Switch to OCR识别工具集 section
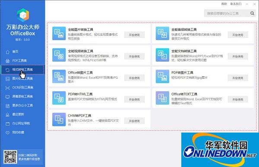This screenshot has width=259, height=167. [x=22, y=88]
